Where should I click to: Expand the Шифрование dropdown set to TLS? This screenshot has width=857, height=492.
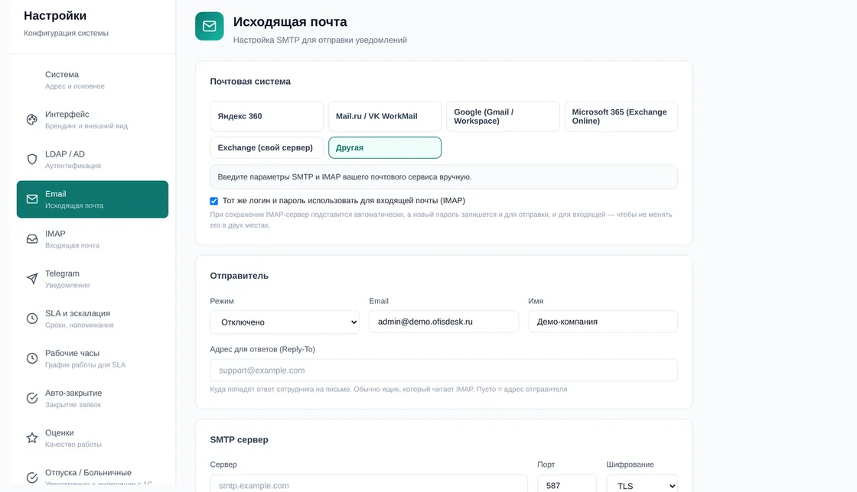(642, 485)
